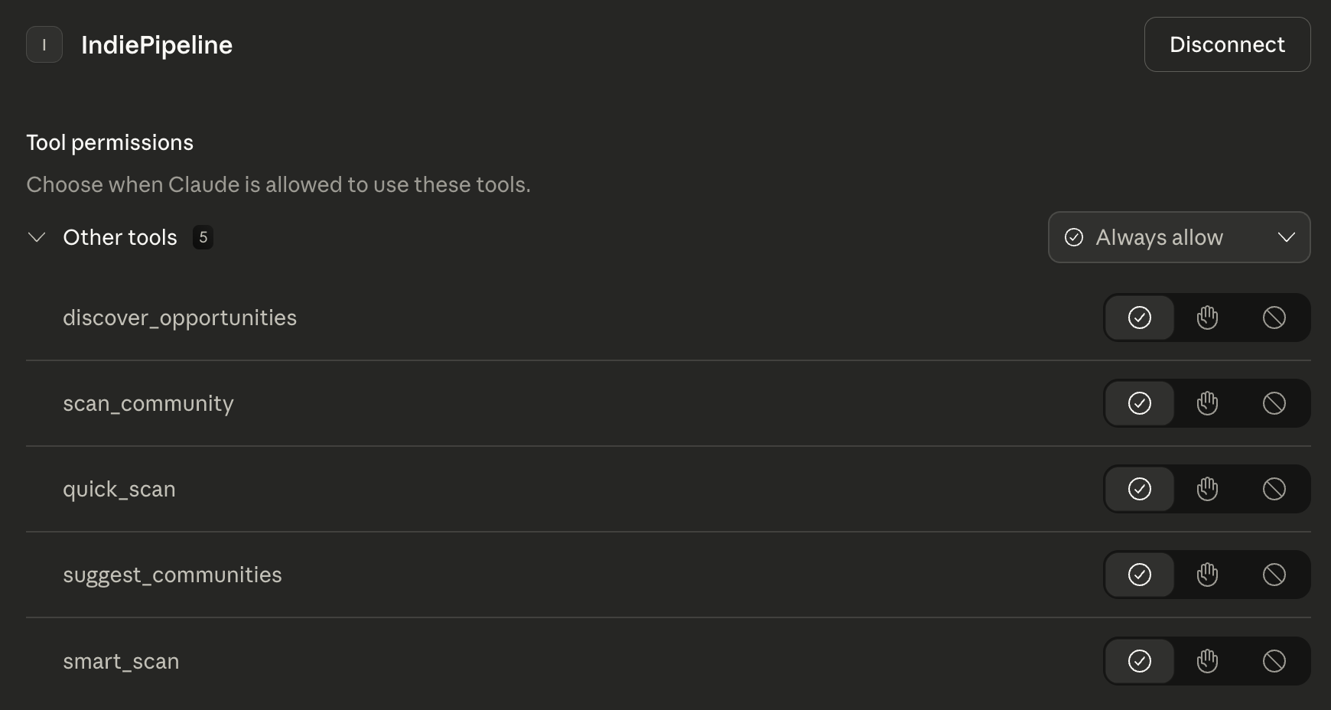
Task: Click the count badge showing 5
Action: click(x=203, y=238)
